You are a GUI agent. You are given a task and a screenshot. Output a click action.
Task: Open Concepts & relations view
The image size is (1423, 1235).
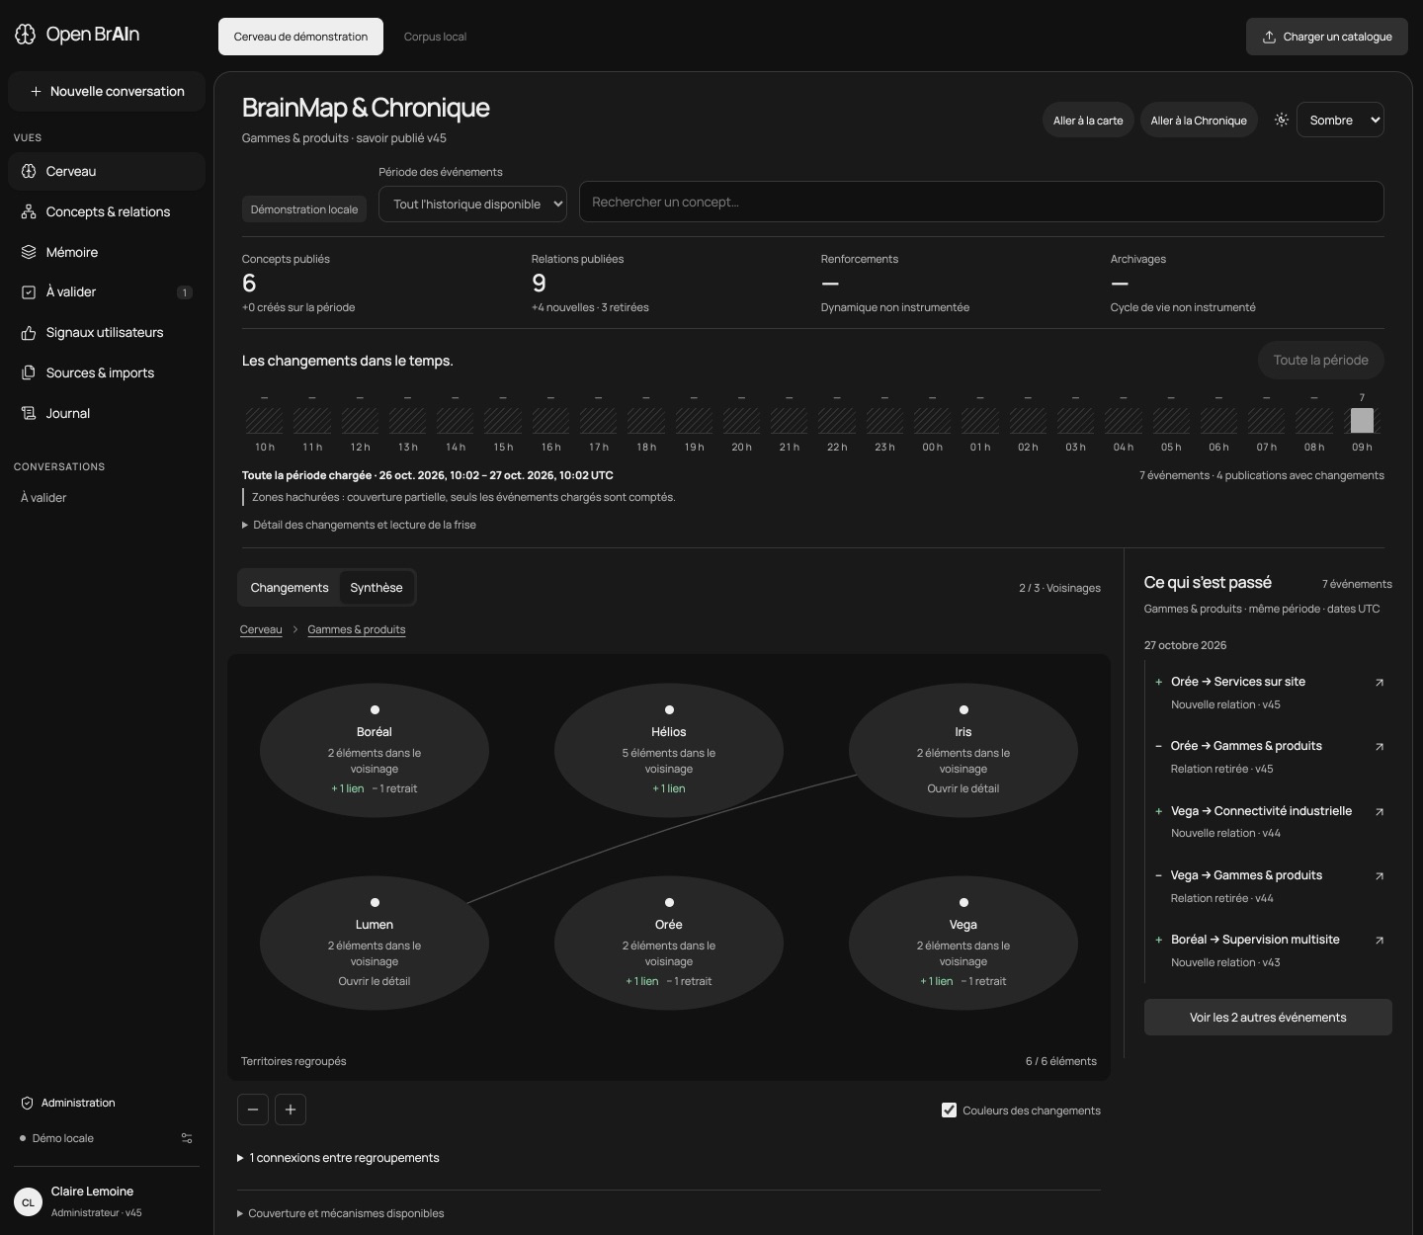[107, 211]
